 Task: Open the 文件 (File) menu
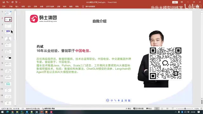coord(4,6)
